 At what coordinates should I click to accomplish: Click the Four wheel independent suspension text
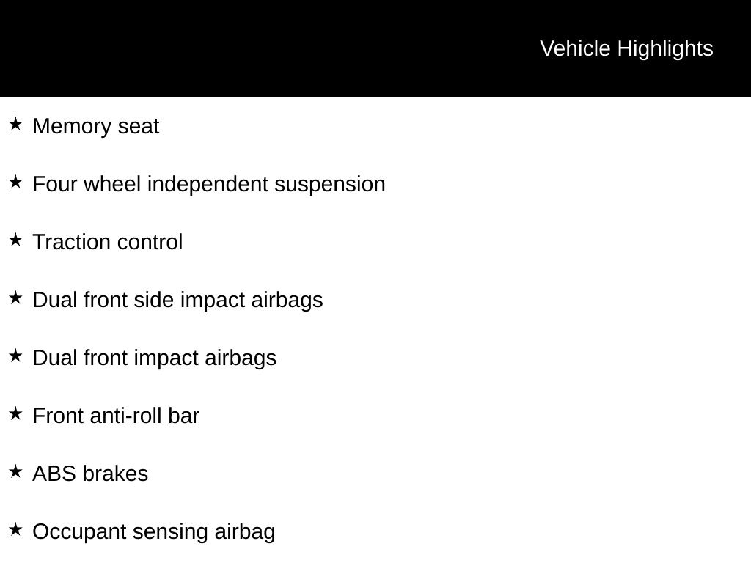[208, 184]
